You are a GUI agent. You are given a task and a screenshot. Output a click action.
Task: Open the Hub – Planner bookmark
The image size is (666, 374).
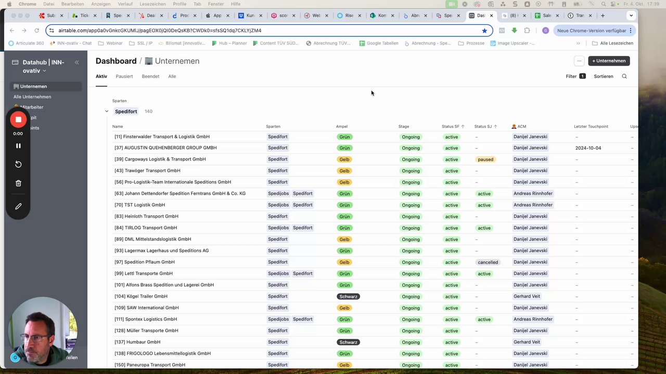point(229,43)
